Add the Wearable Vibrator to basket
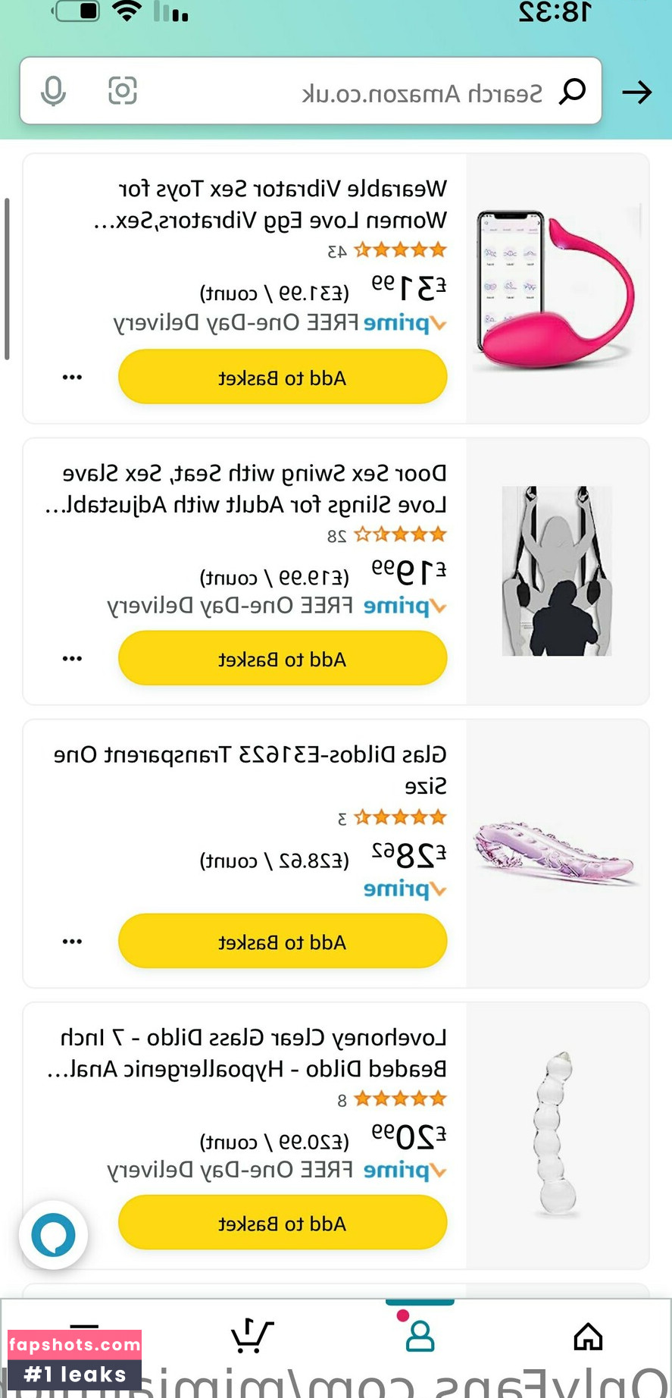Image resolution: width=672 pixels, height=1398 pixels. 283,377
